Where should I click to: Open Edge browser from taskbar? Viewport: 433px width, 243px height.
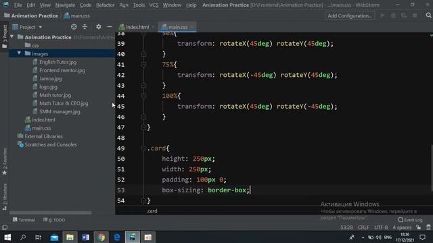[x=117, y=237]
